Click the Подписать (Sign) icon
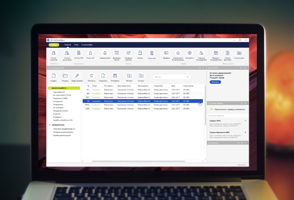The height and width of the screenshot is (200, 294). [103, 76]
